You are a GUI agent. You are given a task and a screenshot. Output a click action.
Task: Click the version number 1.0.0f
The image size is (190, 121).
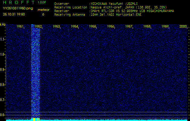(x=42, y=2)
